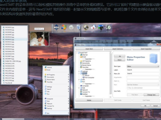Image resolution: width=161 pixels, height=120 pixels.
Task: Open Info submenu in popup menu
Action: (56, 92)
